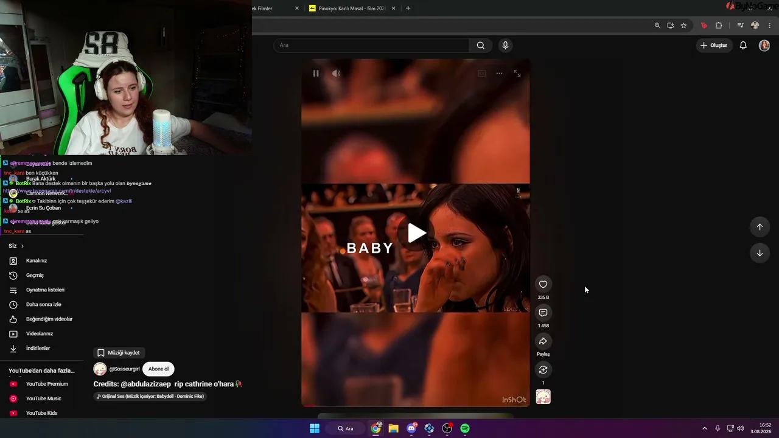This screenshot has width=779, height=438.
Task: Close the Pinokyo: Kanlı Masal tab
Action: pos(394,9)
